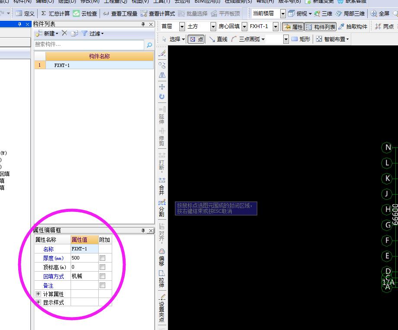Open the 选择 selection dropdown

coord(183,39)
